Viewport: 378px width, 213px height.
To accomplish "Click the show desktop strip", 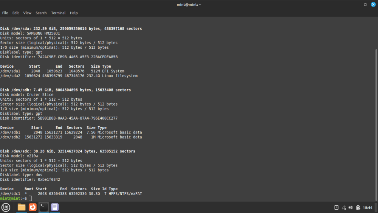I will tap(376, 207).
